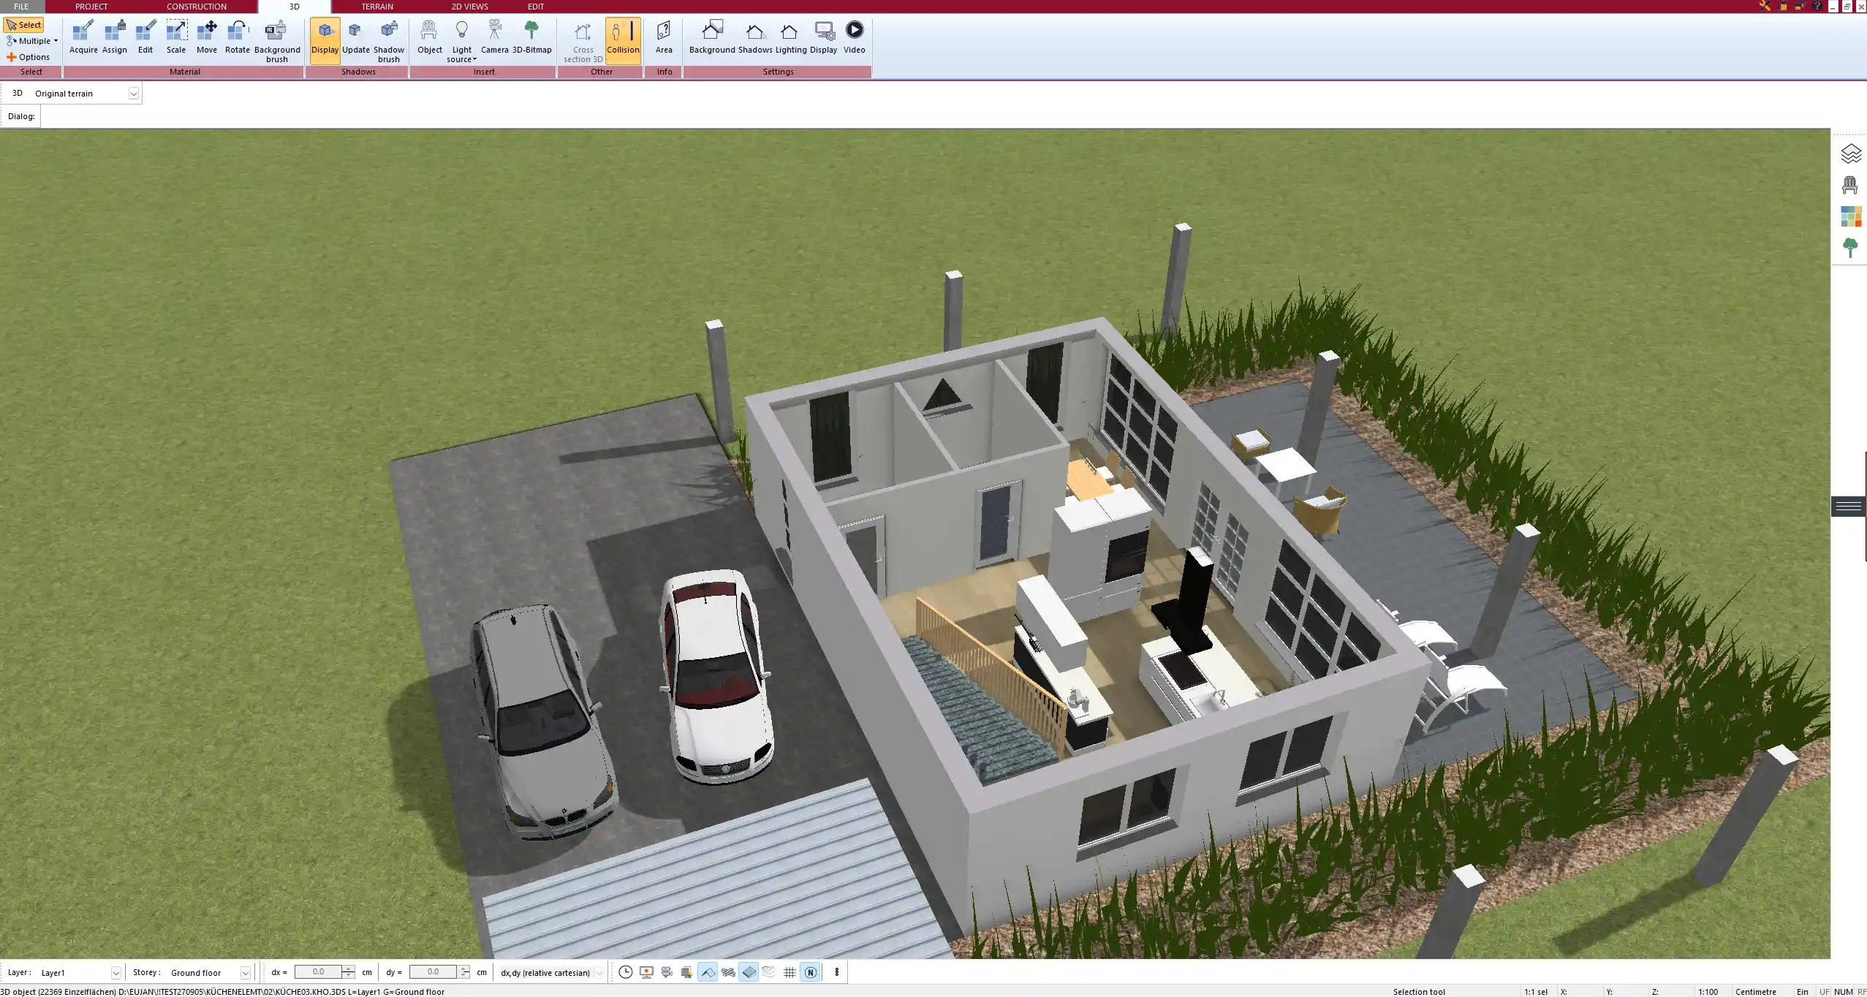Open the layers panel in right sidebar
The image size is (1867, 997).
pos(1850,153)
